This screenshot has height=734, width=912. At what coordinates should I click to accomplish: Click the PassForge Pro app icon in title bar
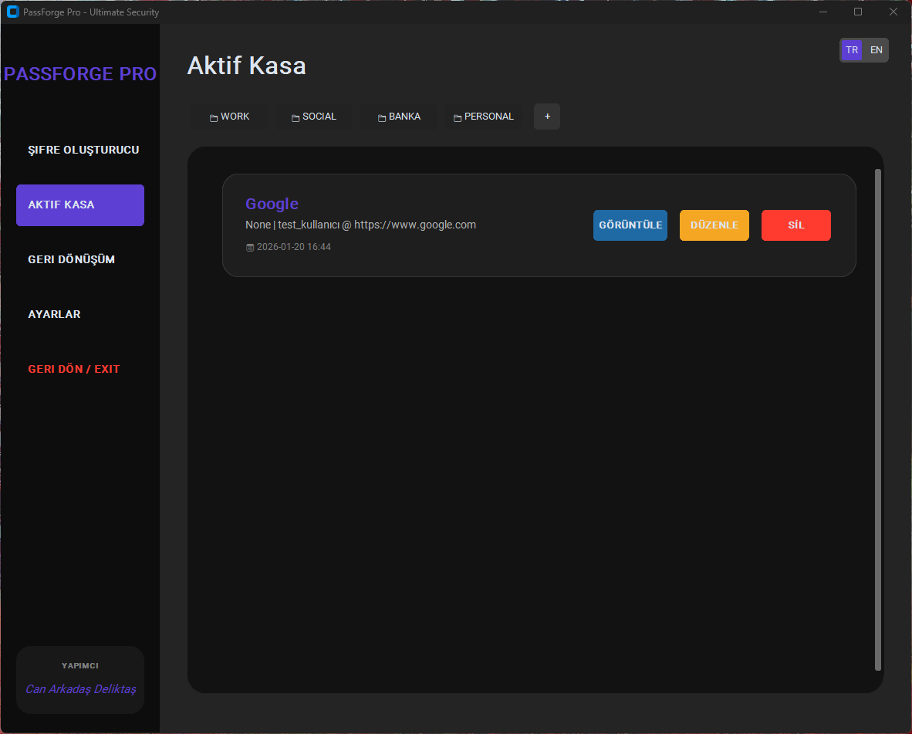coord(12,12)
